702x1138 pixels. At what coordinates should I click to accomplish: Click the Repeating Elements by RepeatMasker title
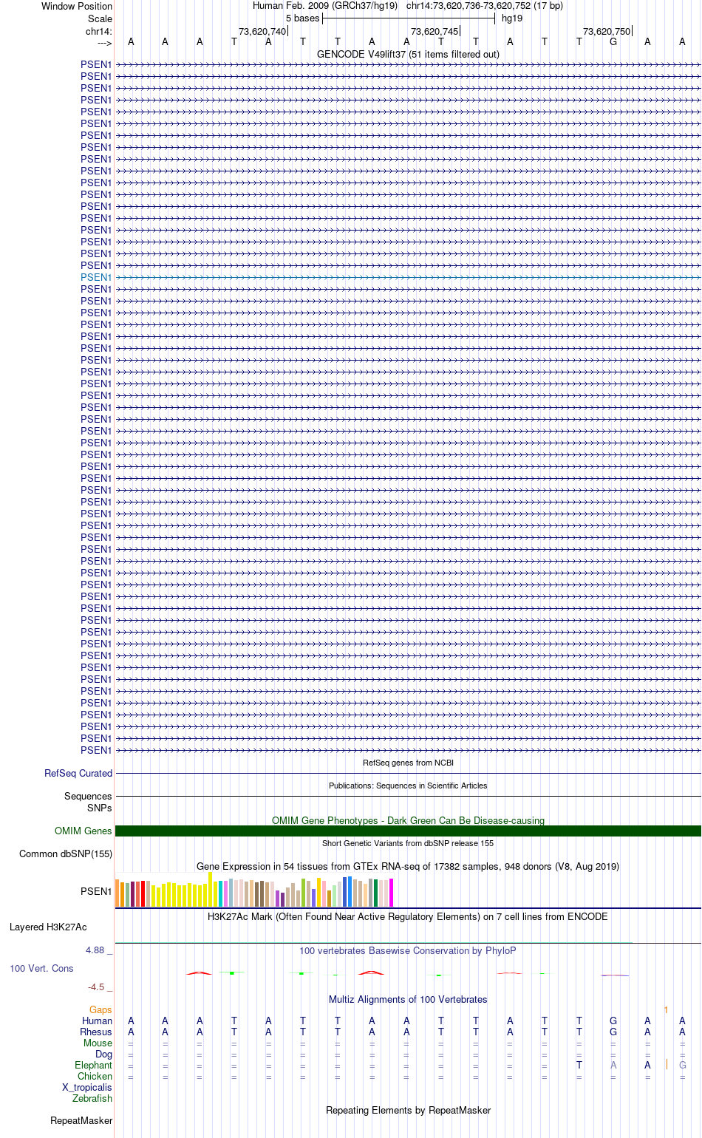[408, 1110]
